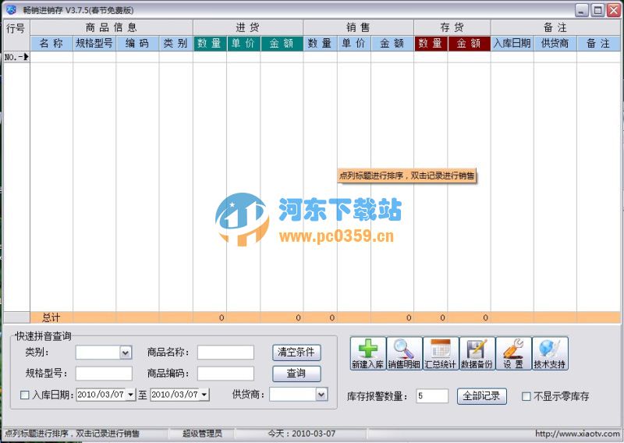Select the NO.- row marker
624x443 pixels.
16,57
